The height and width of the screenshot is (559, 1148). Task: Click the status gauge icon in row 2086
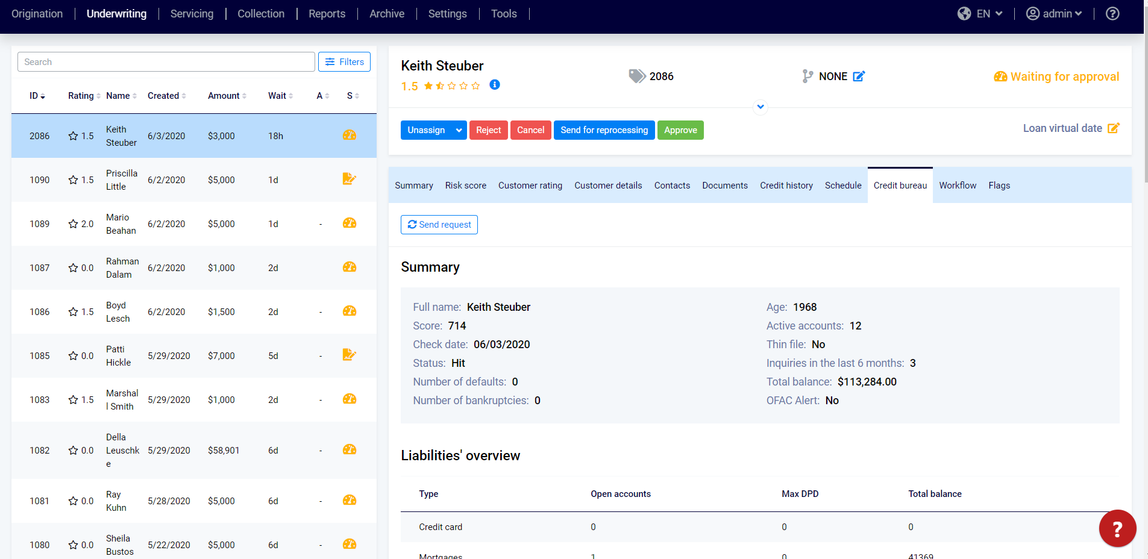pos(350,135)
